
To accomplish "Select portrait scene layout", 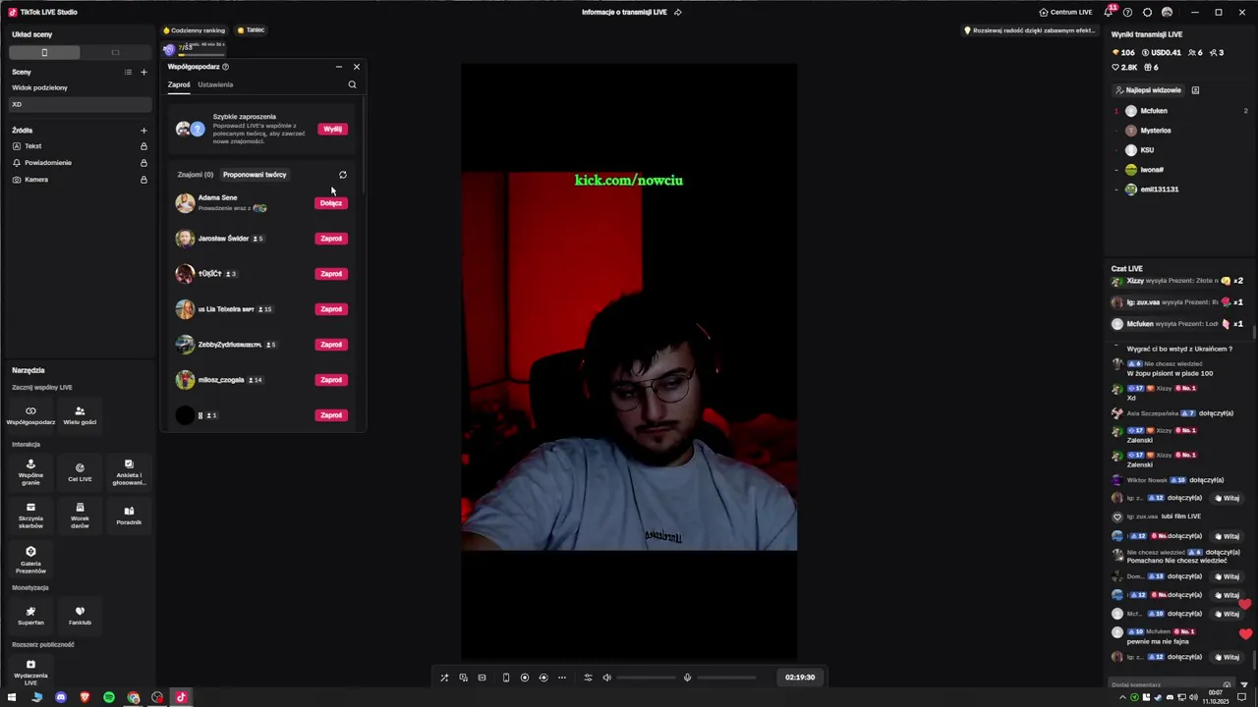I will [44, 52].
